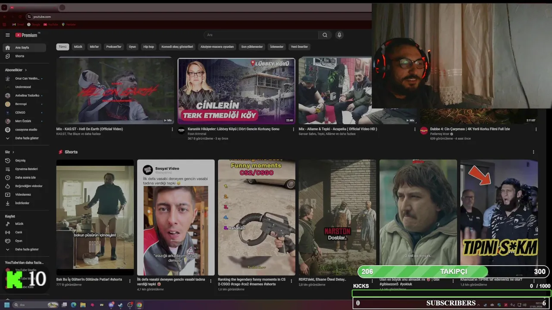Image resolution: width=552 pixels, height=310 pixels.
Task: Open İndirilenler downloads
Action: click(x=24, y=203)
